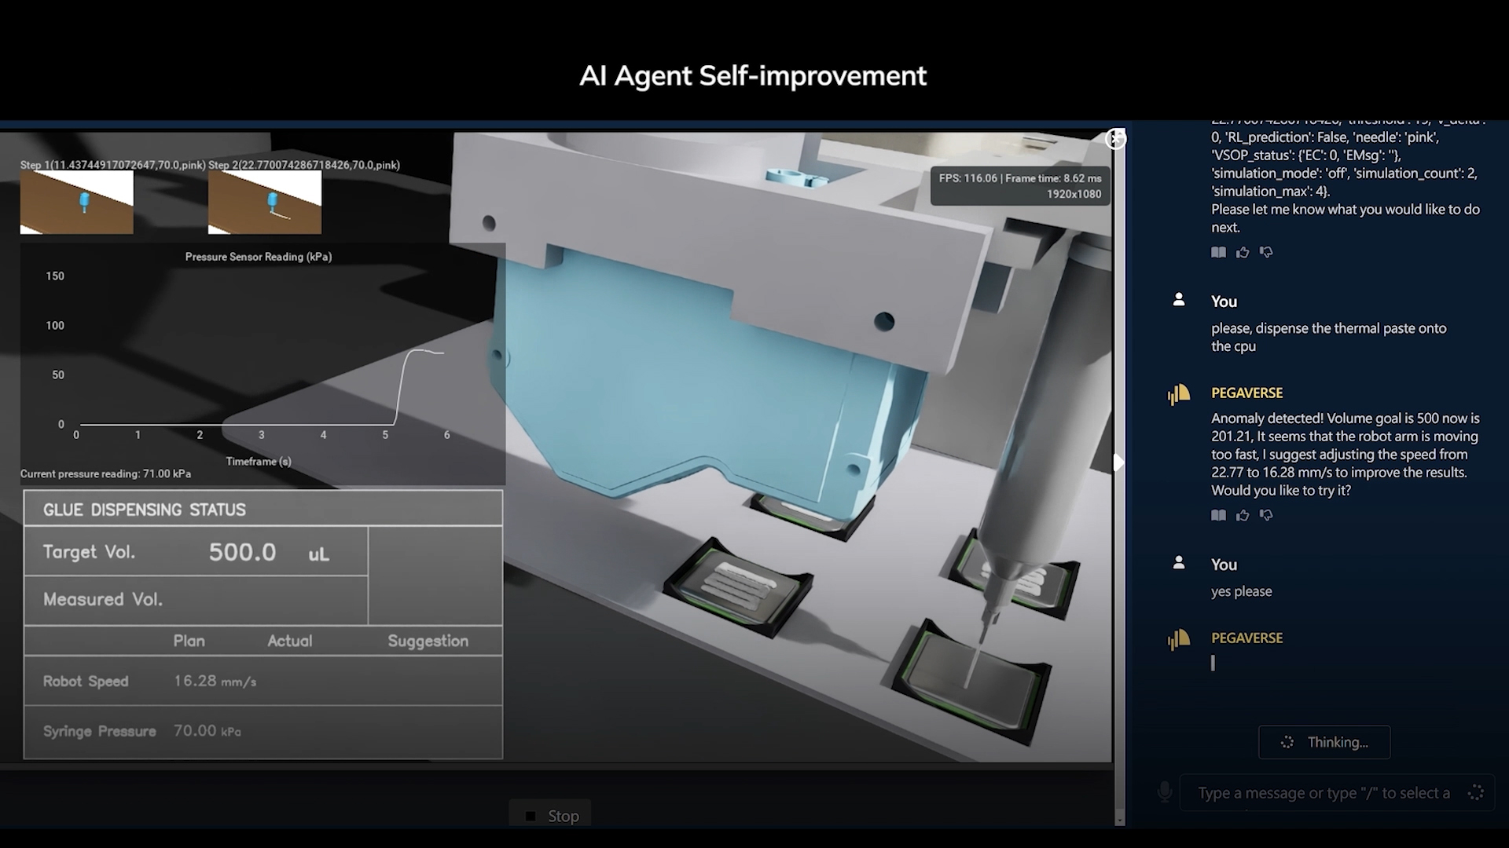Open book icon under anomaly message
Viewport: 1509px width, 848px height.
1218,515
